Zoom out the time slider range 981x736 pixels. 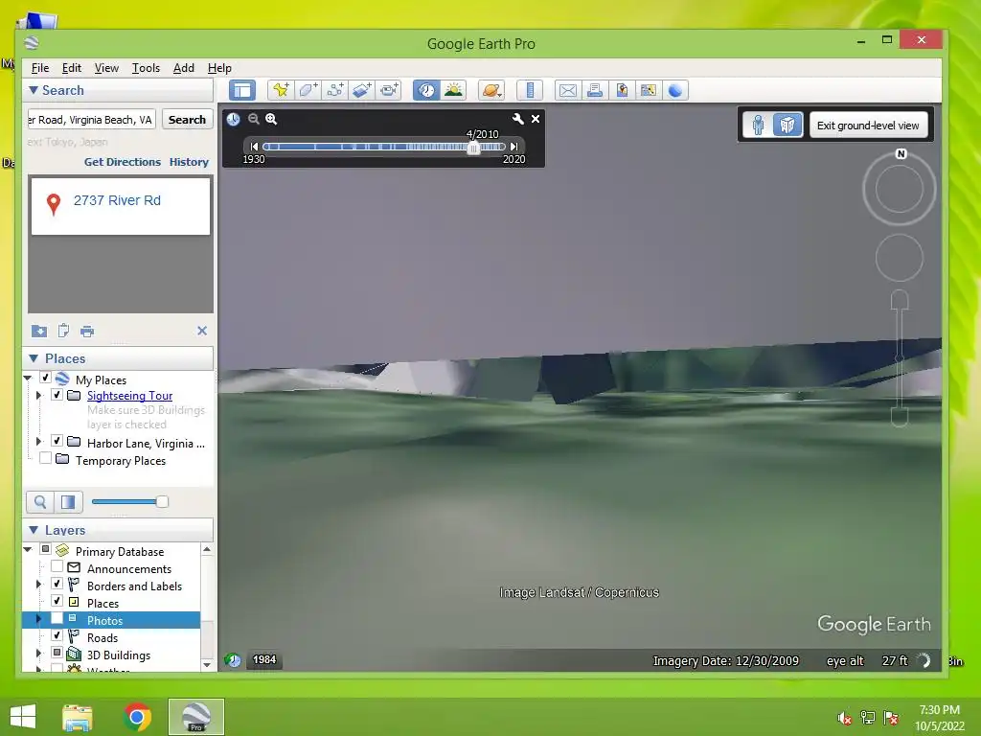(x=253, y=119)
